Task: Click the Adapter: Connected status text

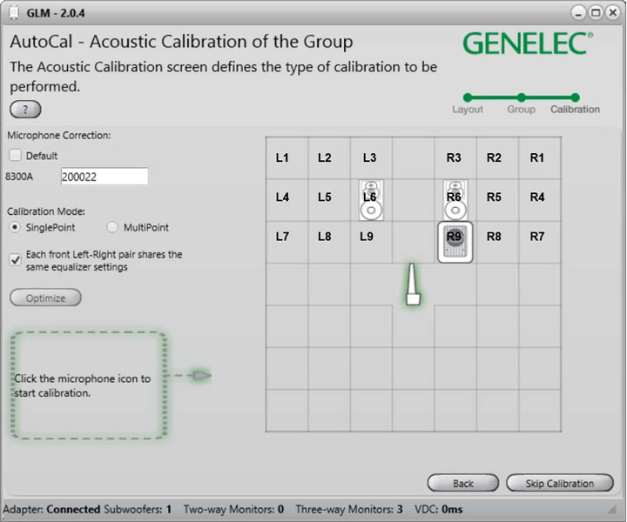Action: click(x=51, y=509)
